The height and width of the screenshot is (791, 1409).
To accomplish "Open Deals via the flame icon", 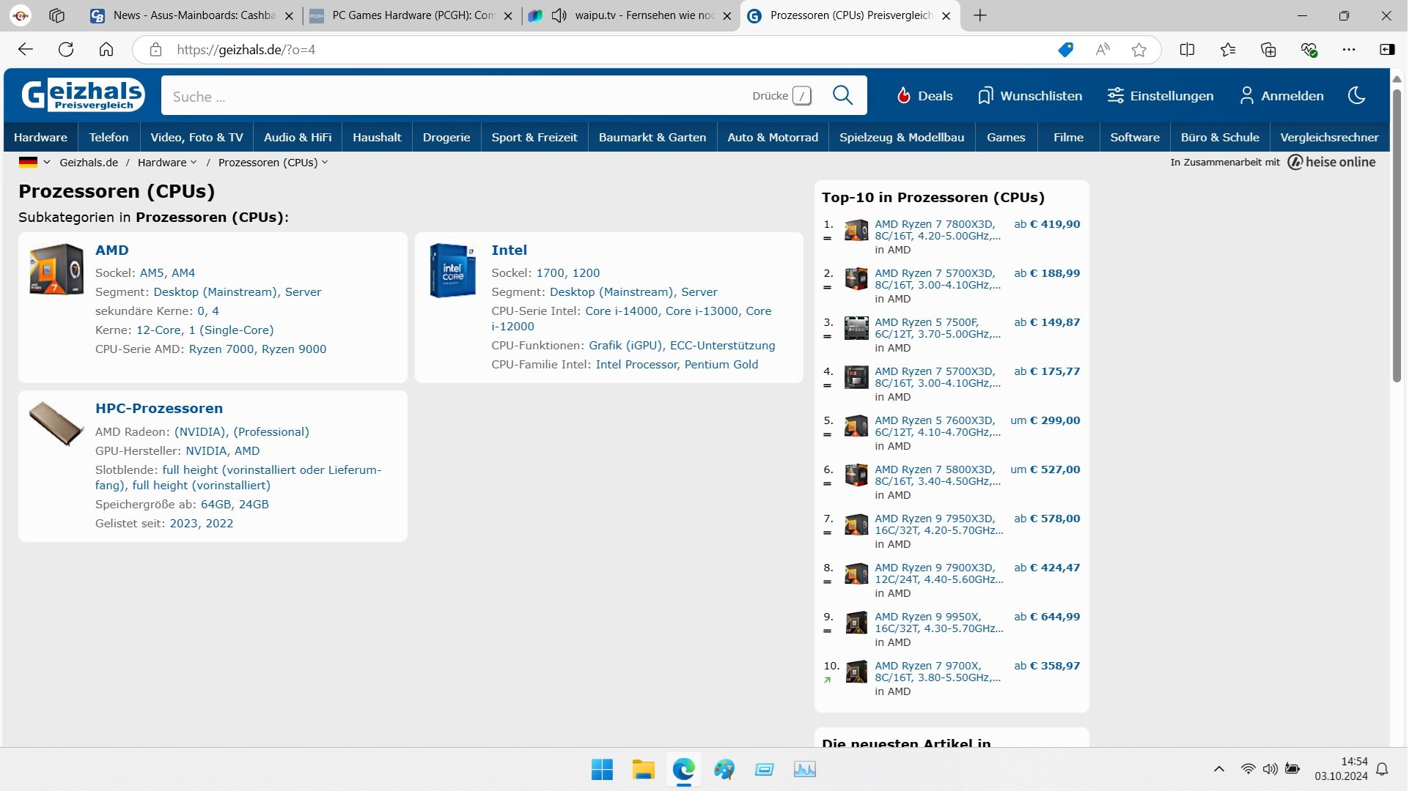I will coord(904,96).
